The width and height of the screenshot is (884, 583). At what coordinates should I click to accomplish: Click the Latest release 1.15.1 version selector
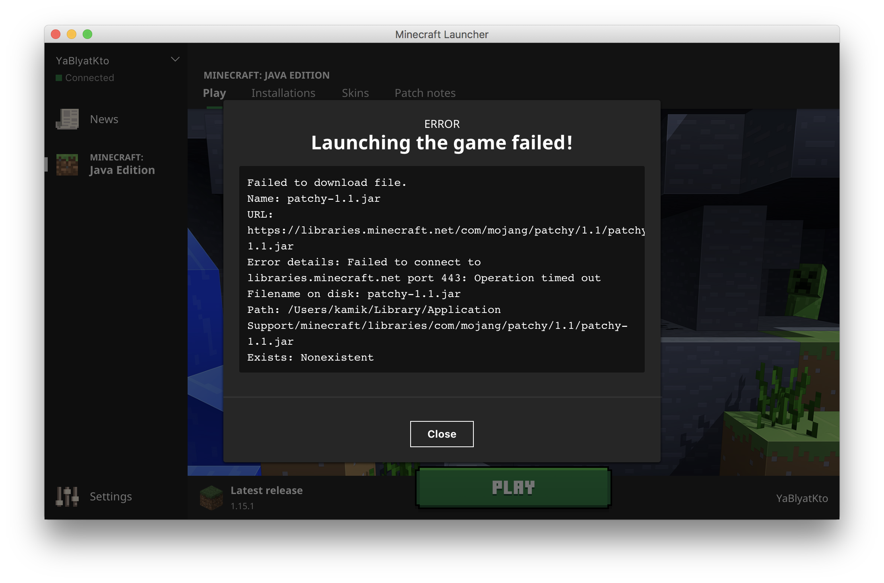[266, 497]
